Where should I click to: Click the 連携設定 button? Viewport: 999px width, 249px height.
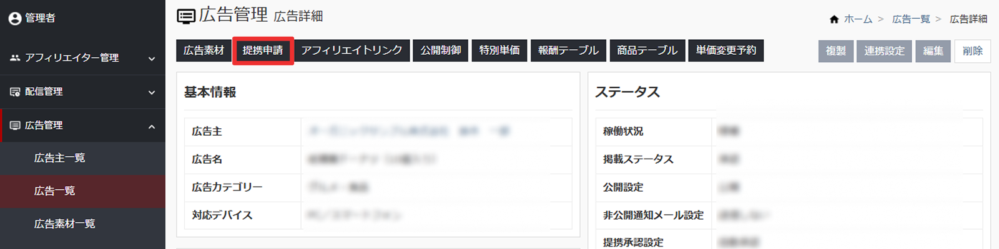[x=884, y=51]
